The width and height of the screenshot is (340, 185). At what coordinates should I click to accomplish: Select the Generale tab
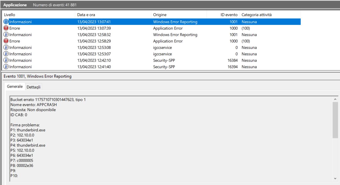point(15,86)
